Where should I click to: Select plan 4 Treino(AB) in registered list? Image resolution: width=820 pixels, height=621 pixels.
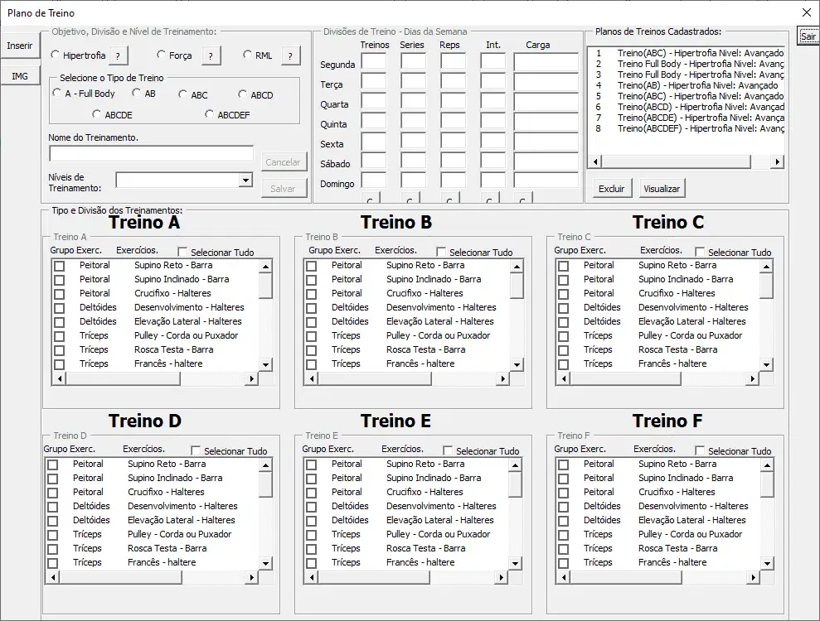[x=686, y=85]
